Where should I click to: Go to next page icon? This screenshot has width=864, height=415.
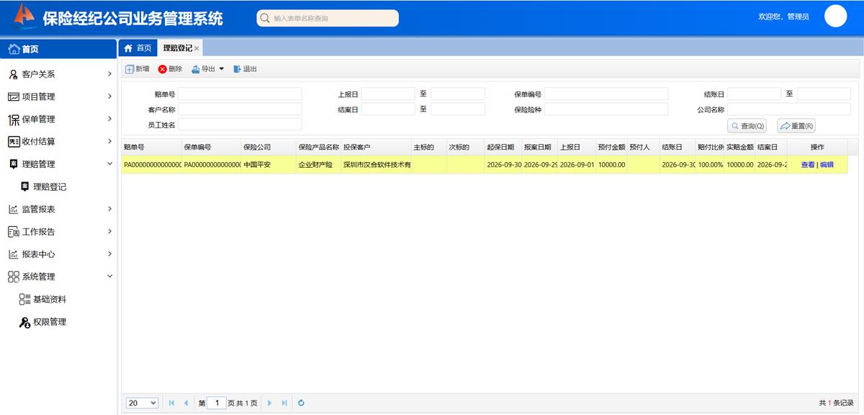pos(270,403)
